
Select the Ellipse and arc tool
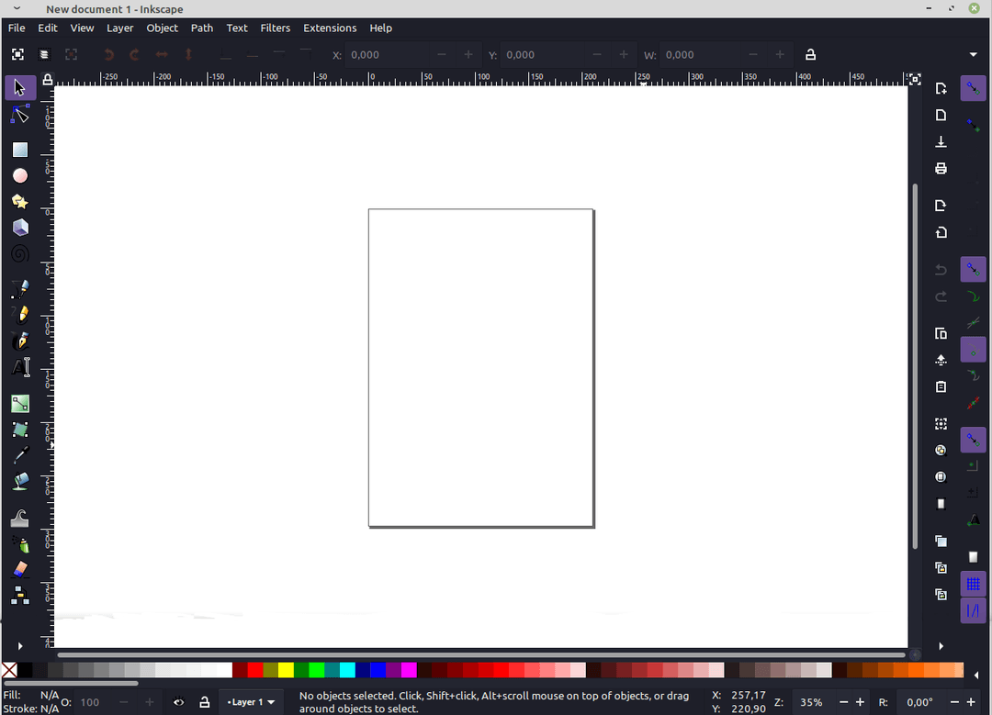19,175
